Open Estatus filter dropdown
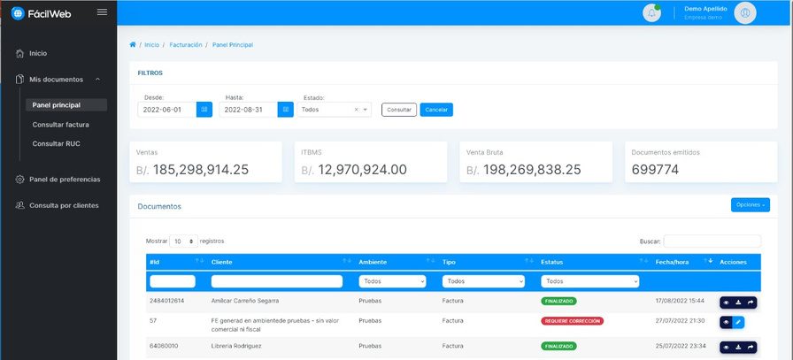Screen dimensions: 793x360 (589, 281)
